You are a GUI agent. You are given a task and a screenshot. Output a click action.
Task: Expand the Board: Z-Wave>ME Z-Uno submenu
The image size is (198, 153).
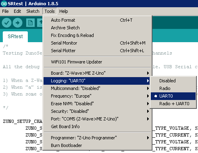click(x=97, y=73)
